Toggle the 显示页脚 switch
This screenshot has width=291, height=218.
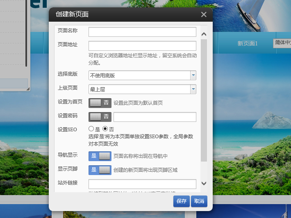(100, 170)
